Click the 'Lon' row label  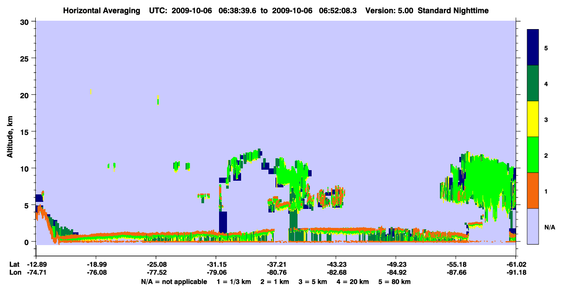(x=15, y=273)
